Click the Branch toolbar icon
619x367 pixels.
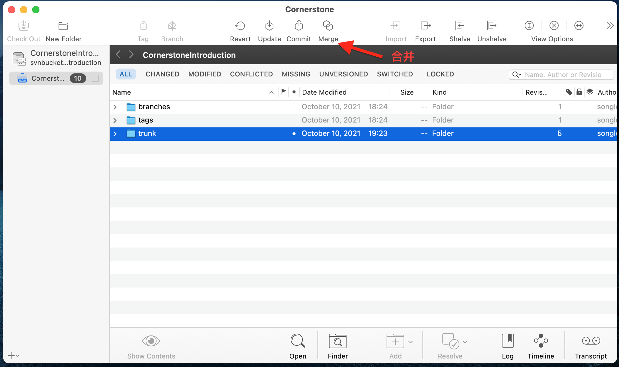[172, 26]
